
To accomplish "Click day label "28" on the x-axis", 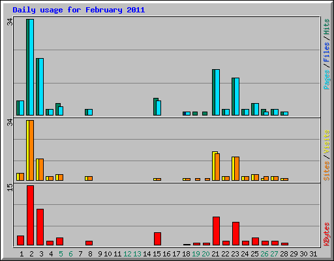I will [284, 254].
